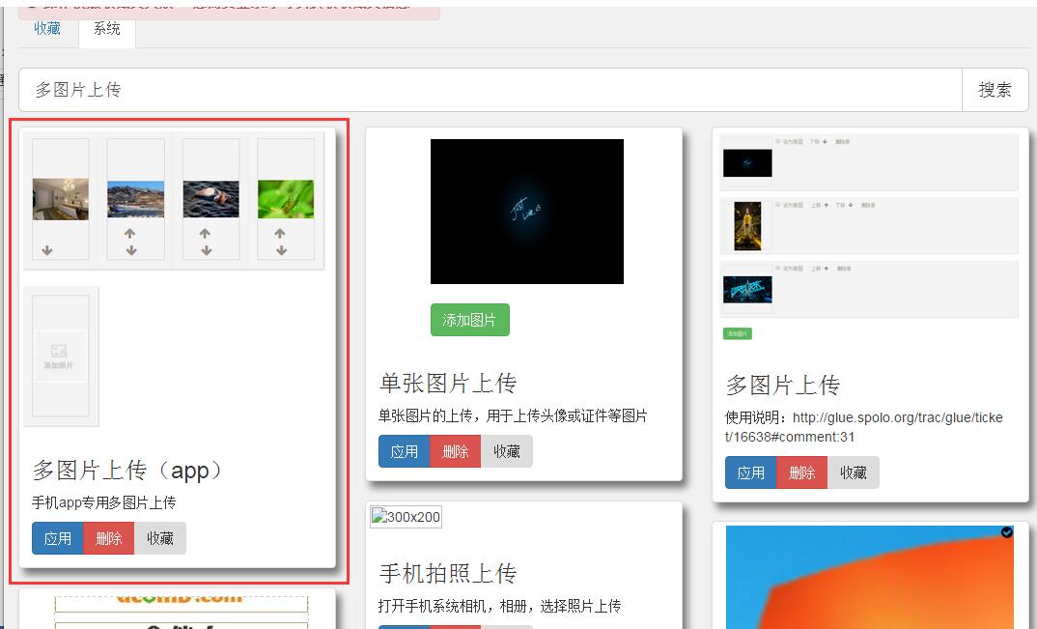Favorite the 多图片上传 component
The height and width of the screenshot is (629, 1037).
tap(854, 472)
